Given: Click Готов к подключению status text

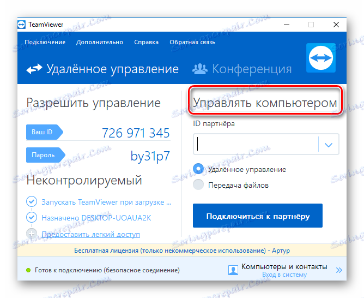Looking at the screenshot, I should point(107,270).
